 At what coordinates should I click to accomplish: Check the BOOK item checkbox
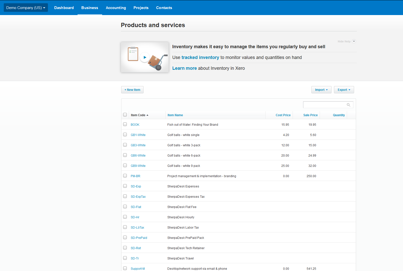point(125,124)
